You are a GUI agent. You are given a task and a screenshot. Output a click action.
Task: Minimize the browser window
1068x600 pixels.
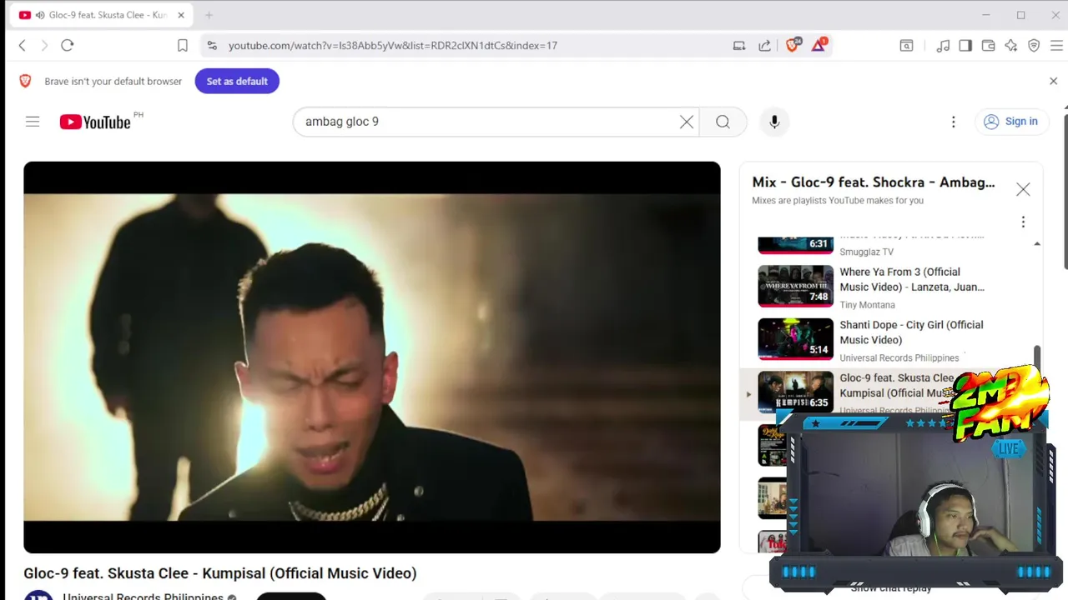(985, 15)
